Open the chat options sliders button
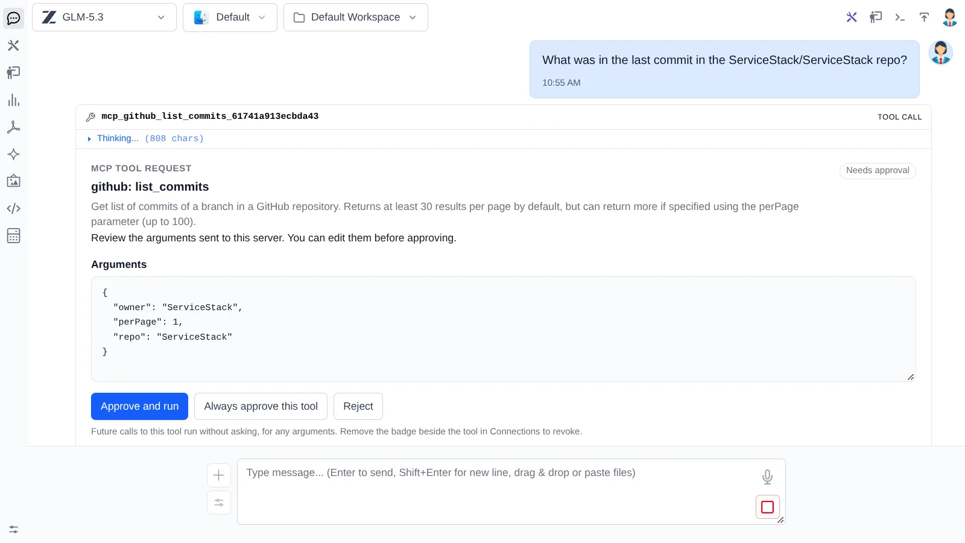Viewport: 965px width, 543px height. pos(219,503)
